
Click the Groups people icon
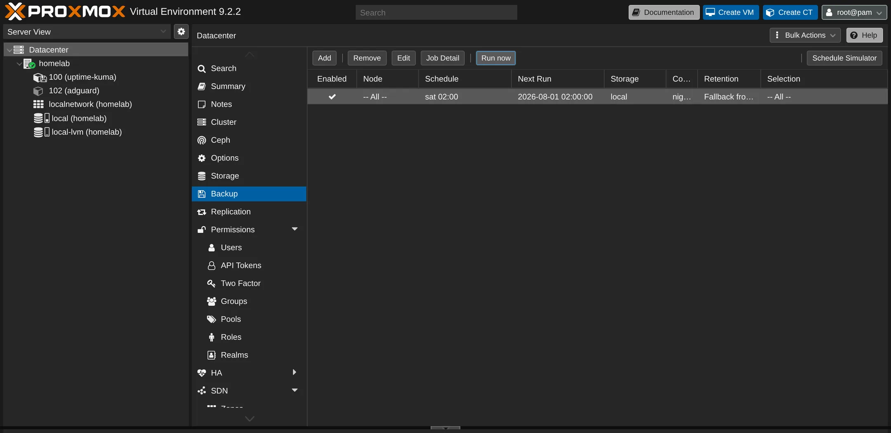pos(211,302)
